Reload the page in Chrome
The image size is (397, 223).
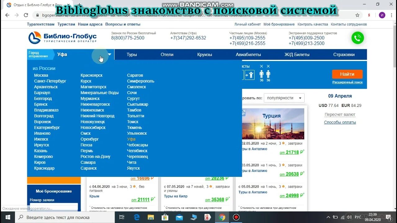[26, 15]
